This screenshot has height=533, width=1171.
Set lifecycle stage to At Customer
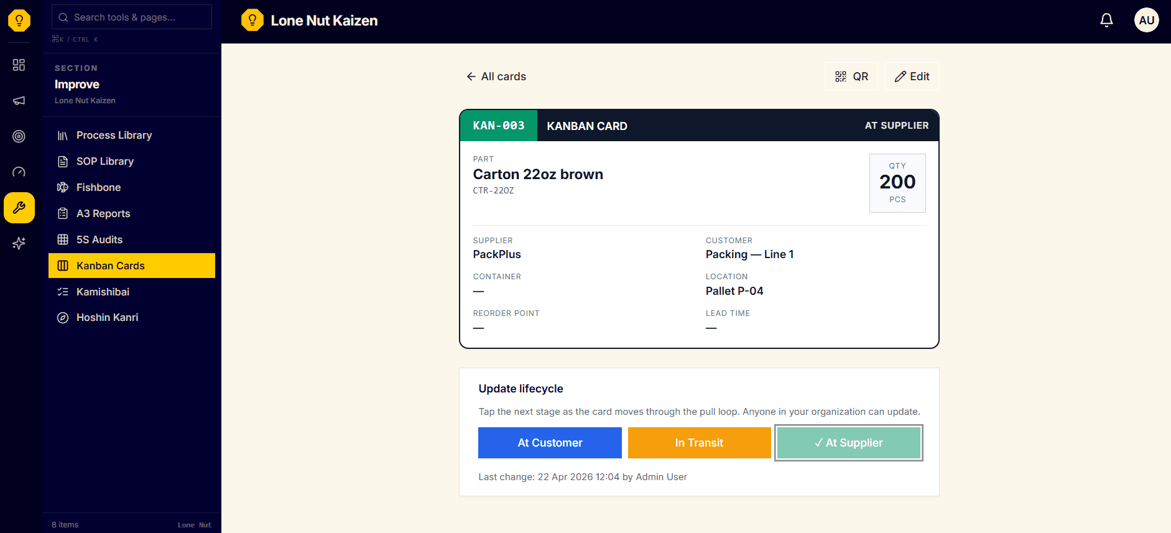point(550,443)
